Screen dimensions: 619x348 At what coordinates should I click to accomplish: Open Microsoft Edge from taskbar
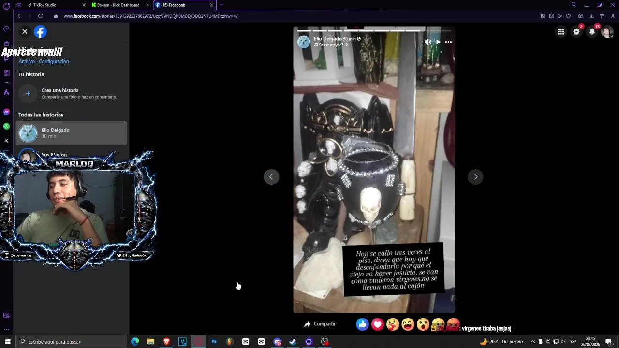point(135,342)
